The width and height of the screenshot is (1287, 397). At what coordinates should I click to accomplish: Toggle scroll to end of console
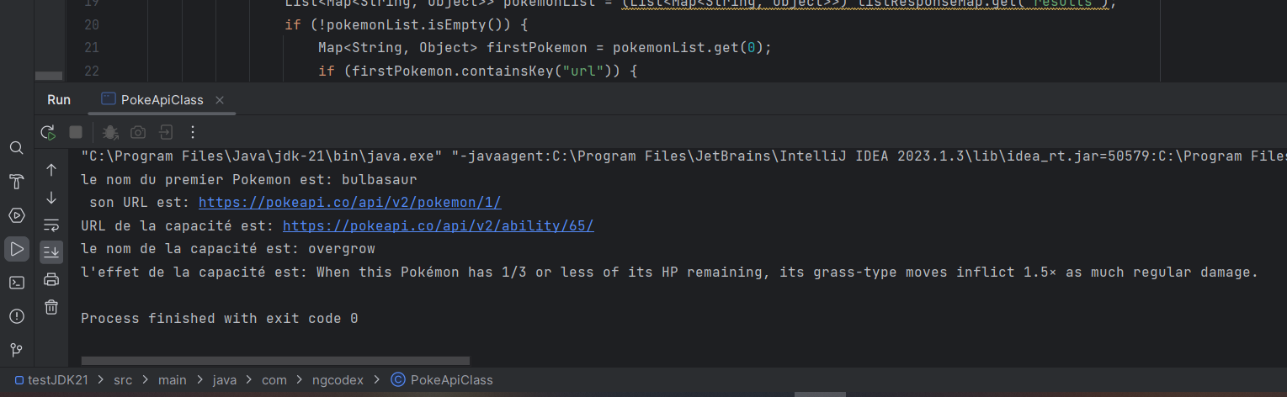[x=51, y=251]
